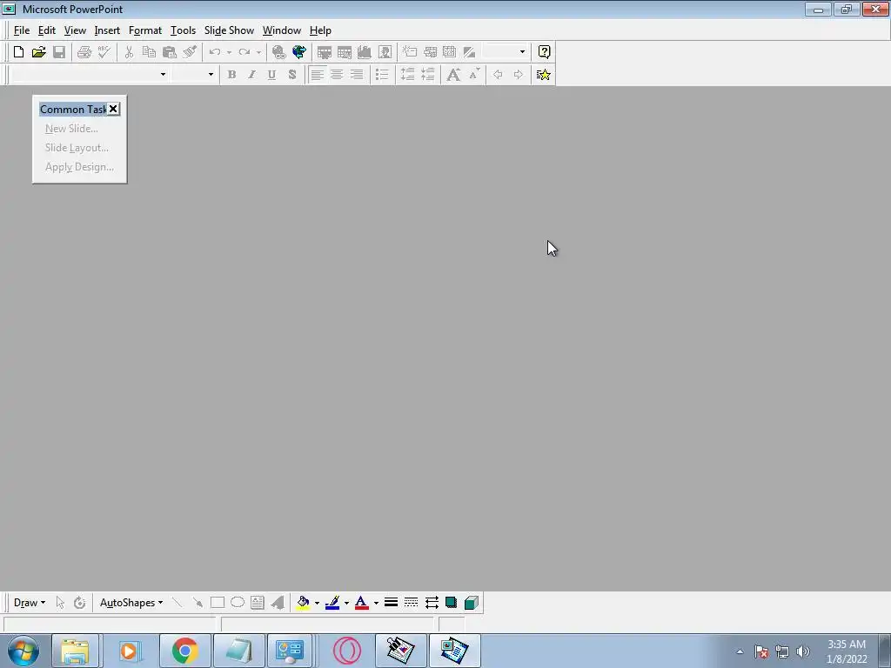Toggle Bullets on the formatting toolbar
The height and width of the screenshot is (668, 891).
[383, 75]
